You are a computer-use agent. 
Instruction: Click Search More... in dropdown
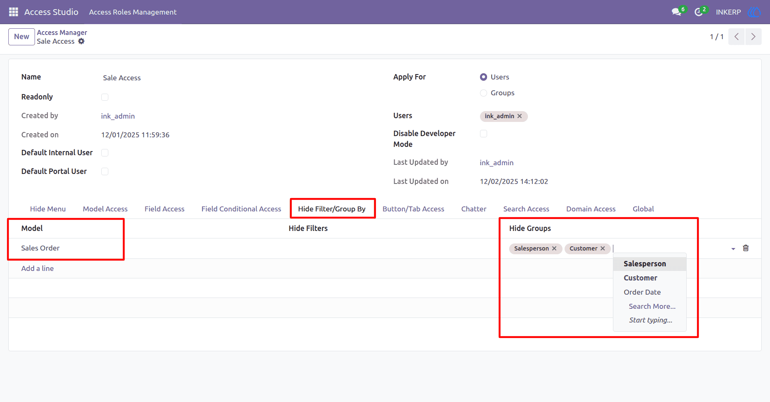[x=650, y=306]
